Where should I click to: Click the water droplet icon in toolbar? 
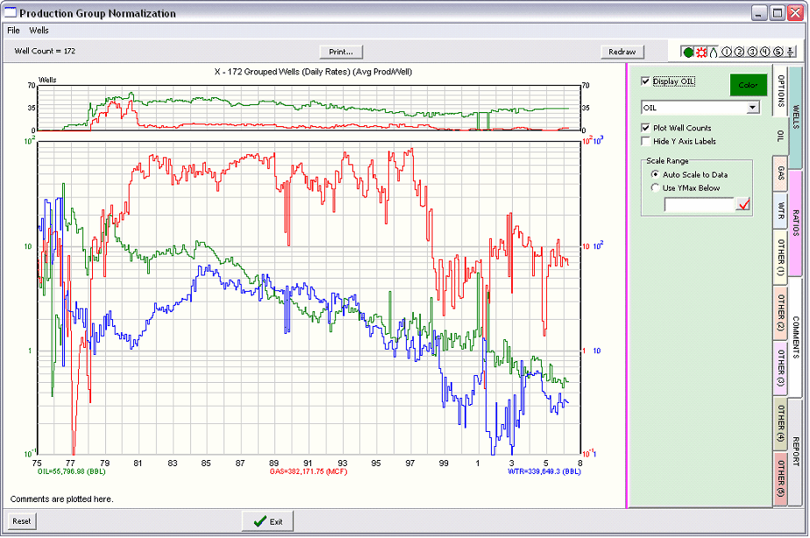tap(714, 53)
